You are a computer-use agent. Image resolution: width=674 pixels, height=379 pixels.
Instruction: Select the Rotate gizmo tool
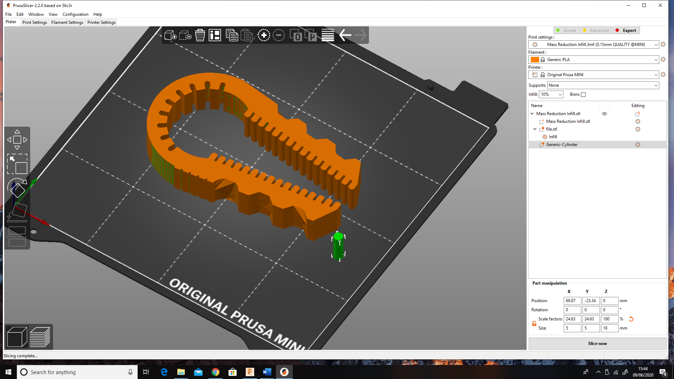click(x=17, y=188)
